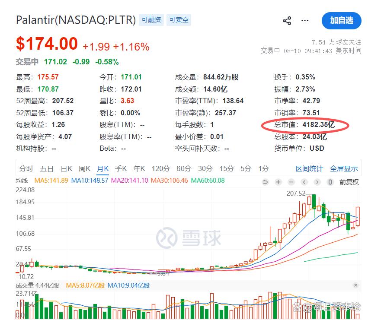Open the 前复权 adjustment dropdown
Image resolution: width=368 pixels, height=320 pixels.
click(349, 182)
